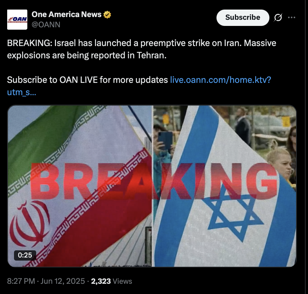308x294 pixels.
Task: Click the Subscribe button
Action: pos(243,18)
